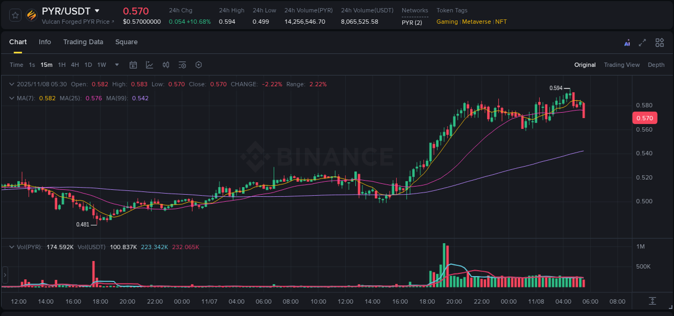Collapse the MA indicator row

[x=11, y=98]
